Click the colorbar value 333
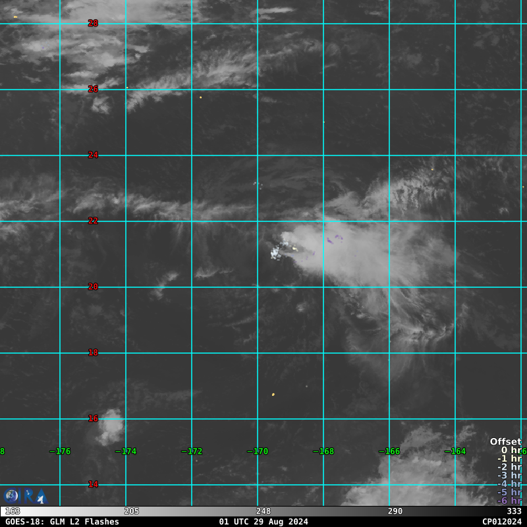 pyautogui.click(x=514, y=512)
